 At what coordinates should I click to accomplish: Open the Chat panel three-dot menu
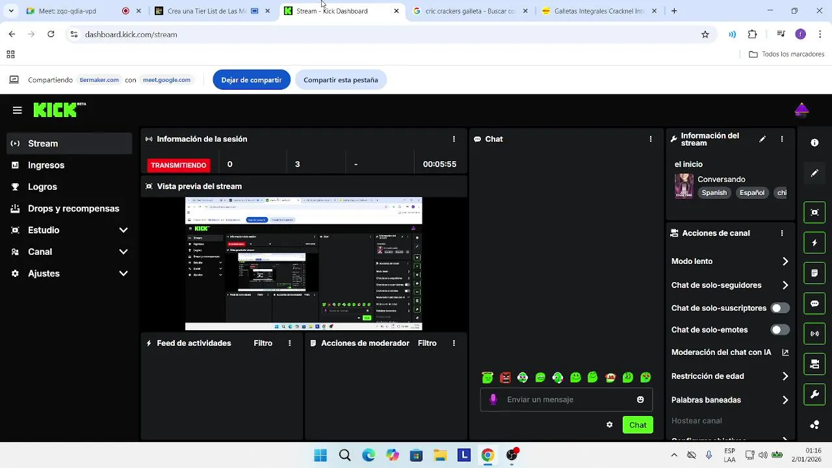tap(651, 139)
